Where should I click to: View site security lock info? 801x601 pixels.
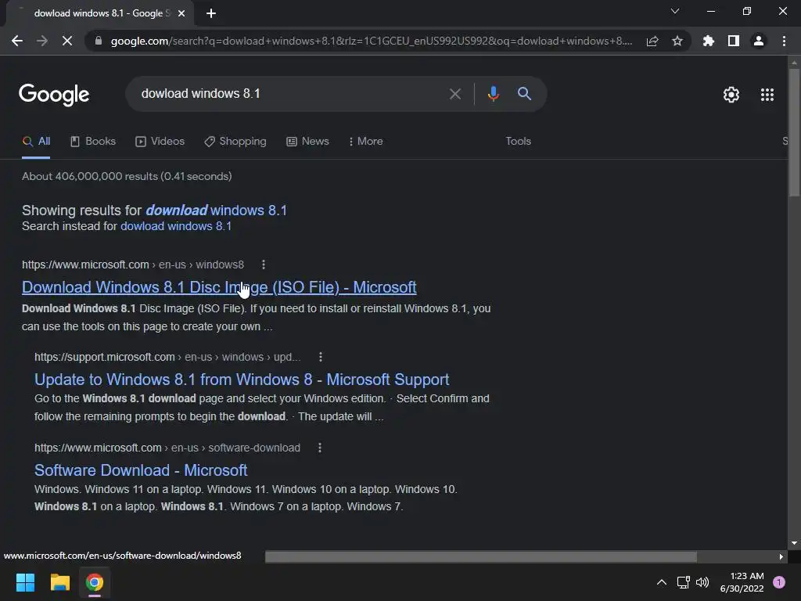click(99, 41)
